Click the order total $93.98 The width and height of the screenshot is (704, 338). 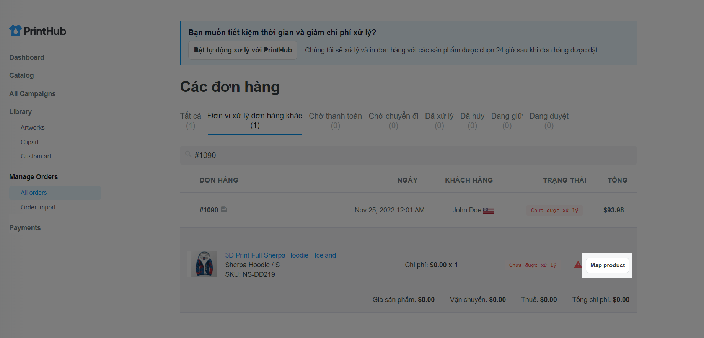614,210
